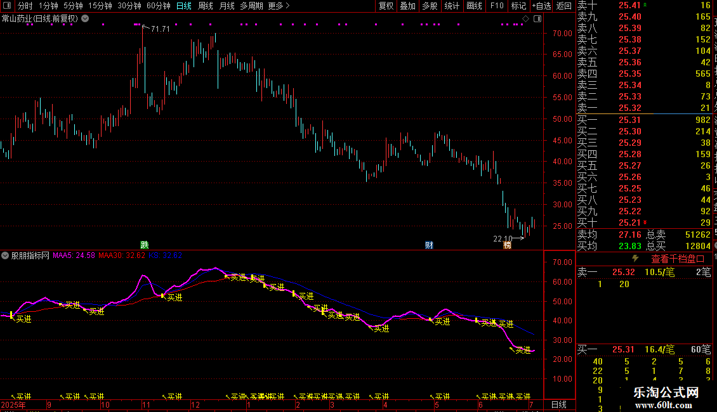
Task: Toggle the side panel icon above chart
Action: pyautogui.click(x=537, y=19)
